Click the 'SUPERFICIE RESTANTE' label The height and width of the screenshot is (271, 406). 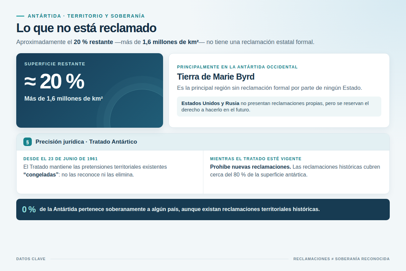point(55,64)
